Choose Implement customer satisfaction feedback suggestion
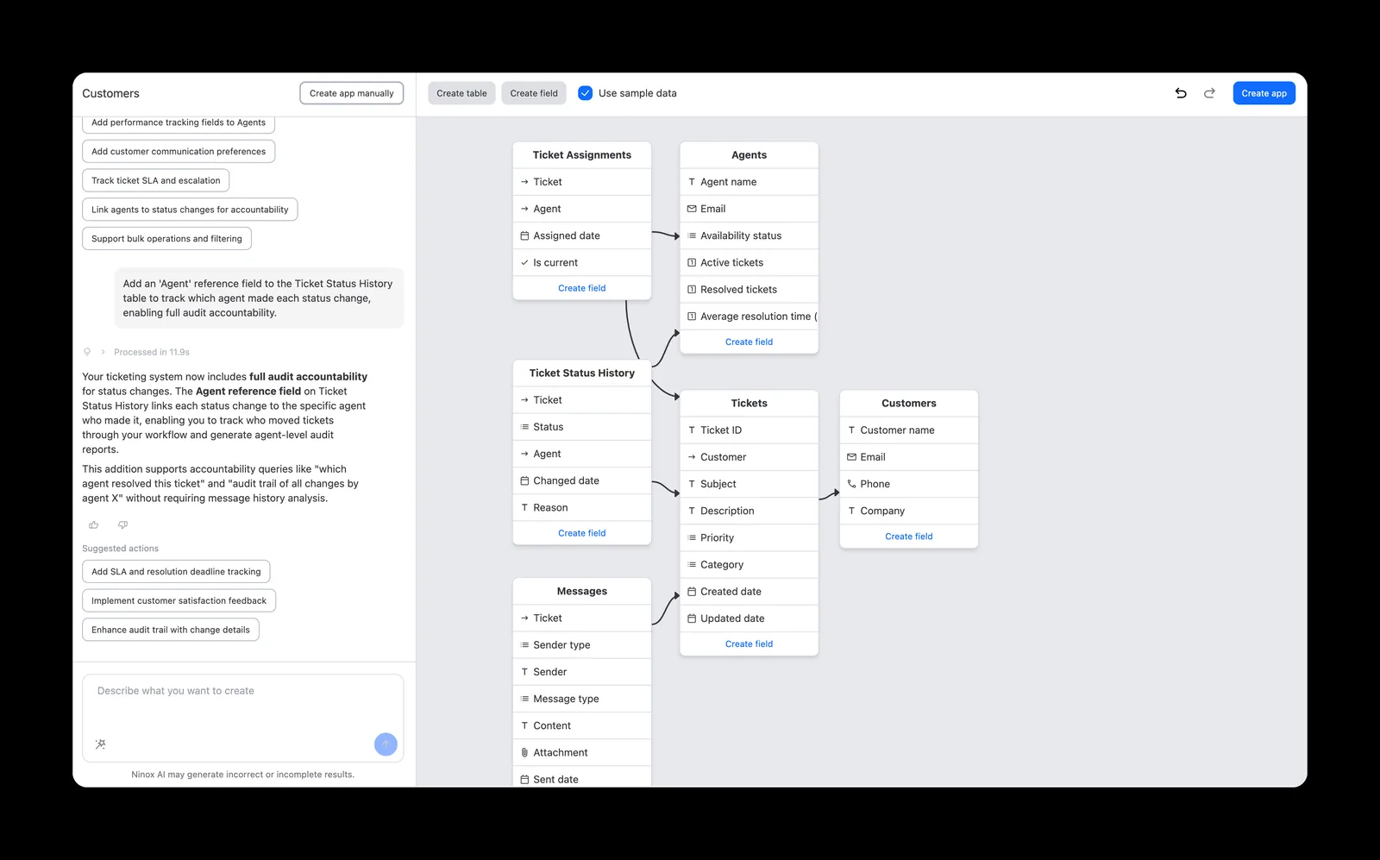1380x860 pixels. (x=179, y=600)
